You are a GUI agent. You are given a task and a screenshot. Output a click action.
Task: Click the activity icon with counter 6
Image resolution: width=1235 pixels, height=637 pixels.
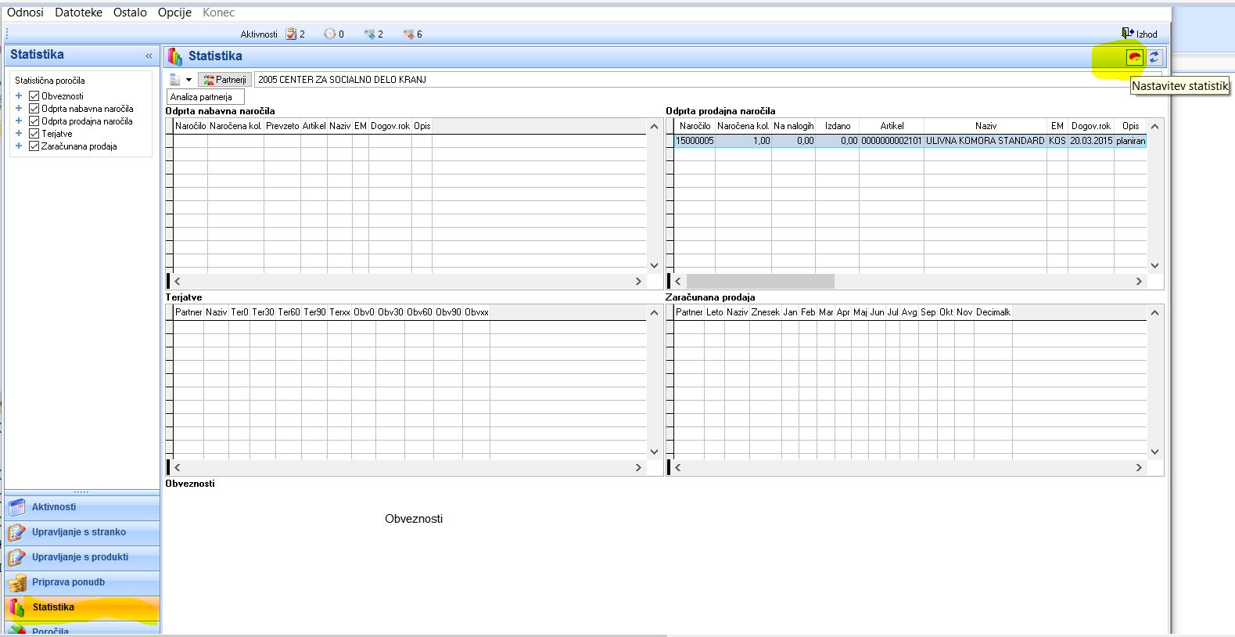(408, 34)
